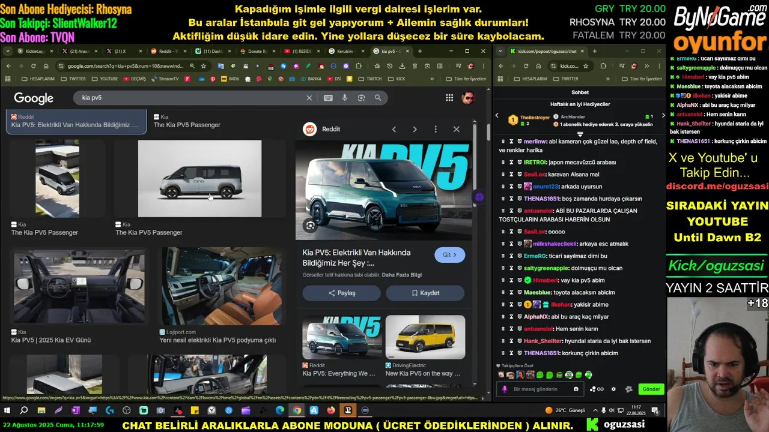769x432 pixels.
Task: Go back in the Google browser window
Action: click(x=8, y=66)
